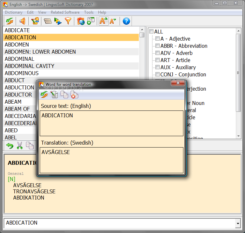Screen dimensions: 245x233
Task: Close the Word for word translation dialog
Action: tap(178, 83)
